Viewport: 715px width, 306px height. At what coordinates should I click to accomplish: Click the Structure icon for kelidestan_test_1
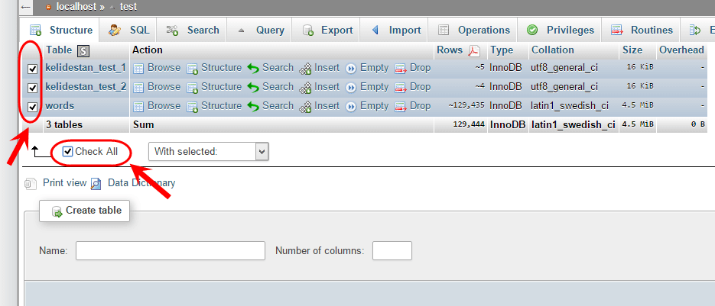pyautogui.click(x=193, y=69)
